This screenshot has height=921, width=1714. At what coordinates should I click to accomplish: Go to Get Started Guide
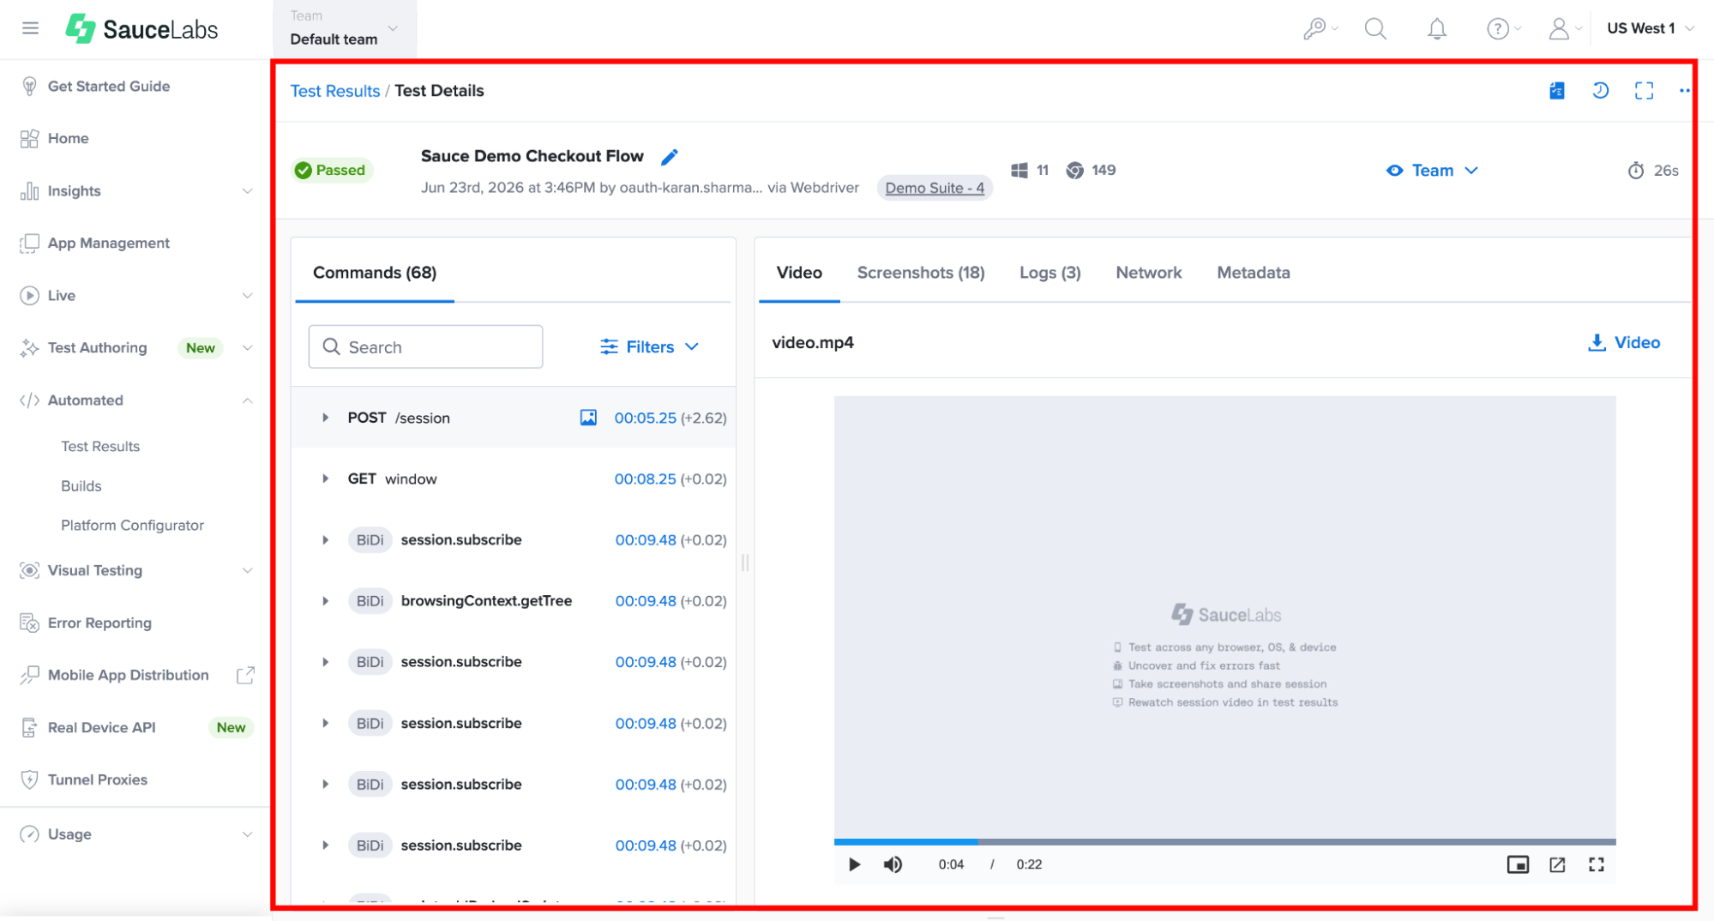(109, 86)
